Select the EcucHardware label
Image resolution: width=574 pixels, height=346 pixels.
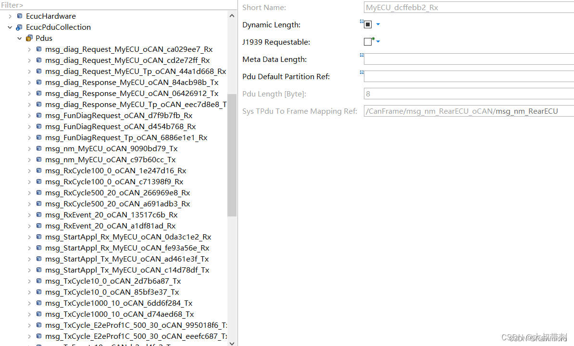[51, 16]
